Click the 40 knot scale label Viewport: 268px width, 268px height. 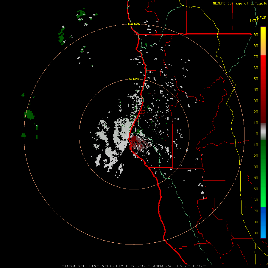point(256,90)
